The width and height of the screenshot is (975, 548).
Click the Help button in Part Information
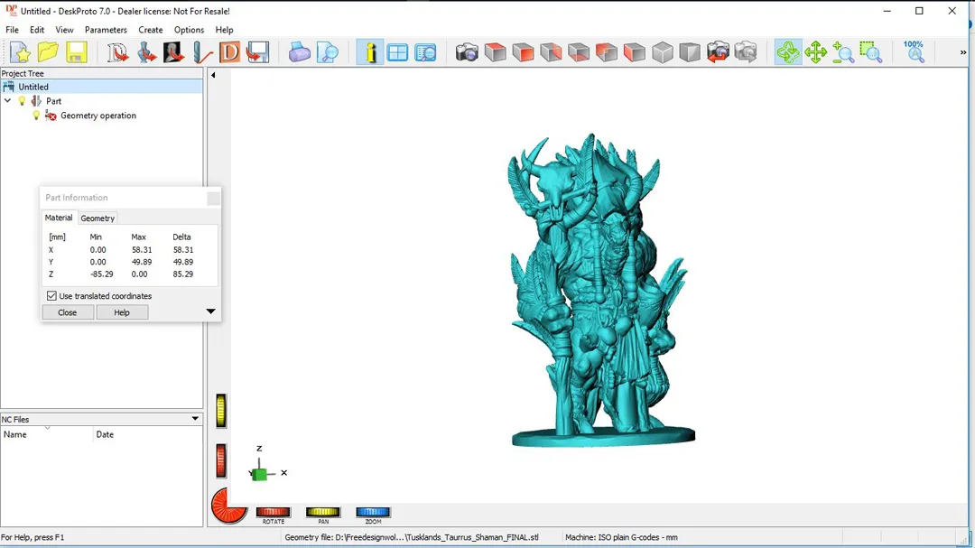122,312
